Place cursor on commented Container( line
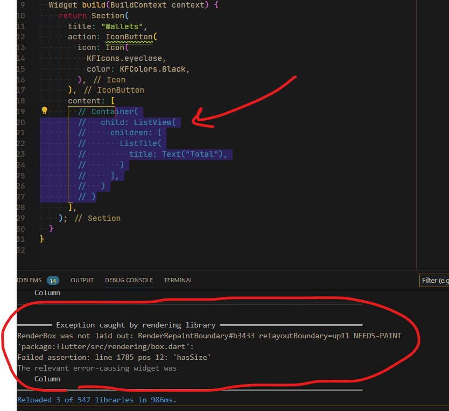The height and width of the screenshot is (411, 449). (108, 112)
